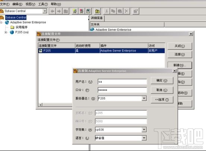Open the 服务器名 dropdown arrow
The image size is (206, 151).
[144, 98]
